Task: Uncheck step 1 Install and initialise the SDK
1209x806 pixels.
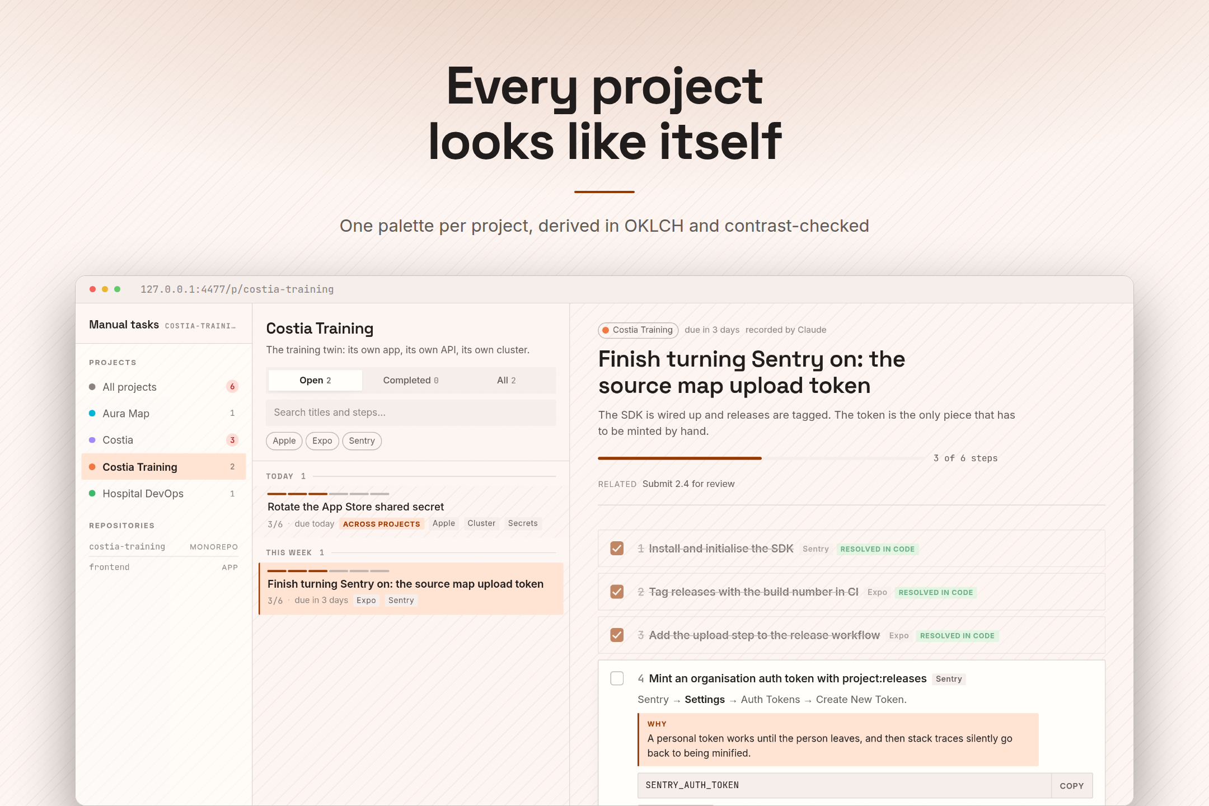Action: [x=617, y=549]
